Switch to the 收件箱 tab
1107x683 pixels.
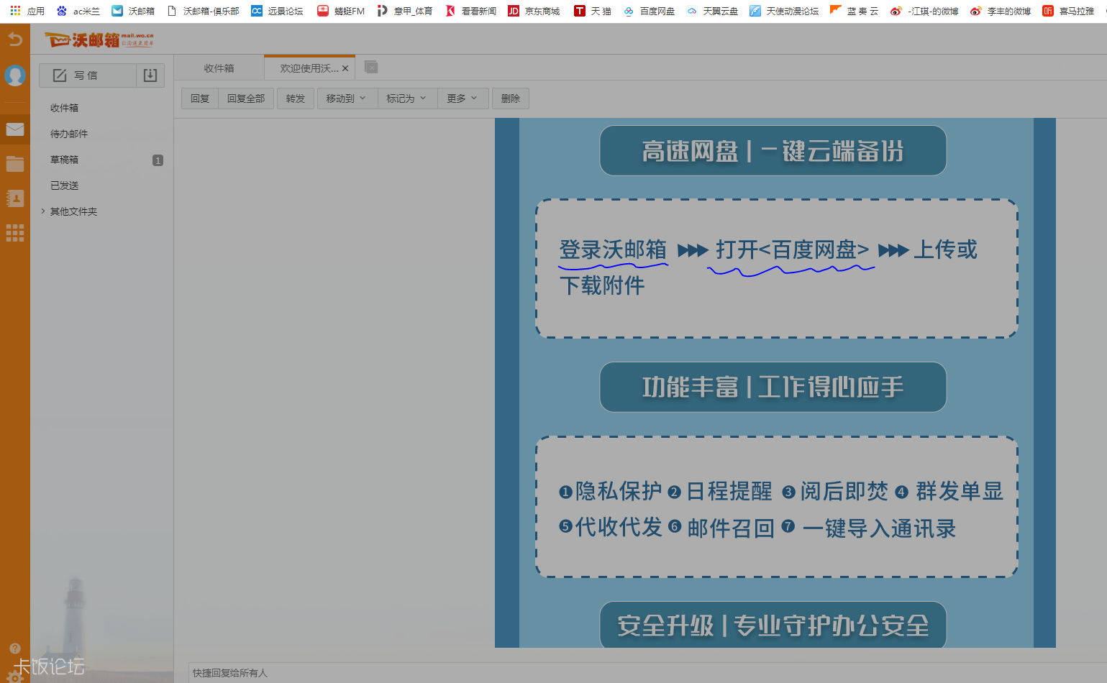[x=219, y=68]
